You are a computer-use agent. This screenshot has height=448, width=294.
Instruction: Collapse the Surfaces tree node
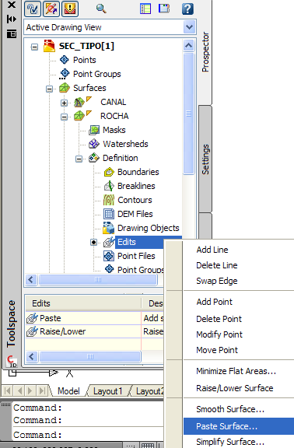coord(50,89)
